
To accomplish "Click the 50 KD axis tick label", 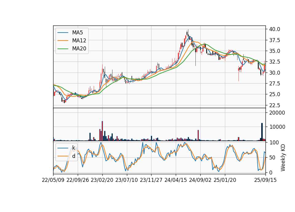I will (272, 158).
